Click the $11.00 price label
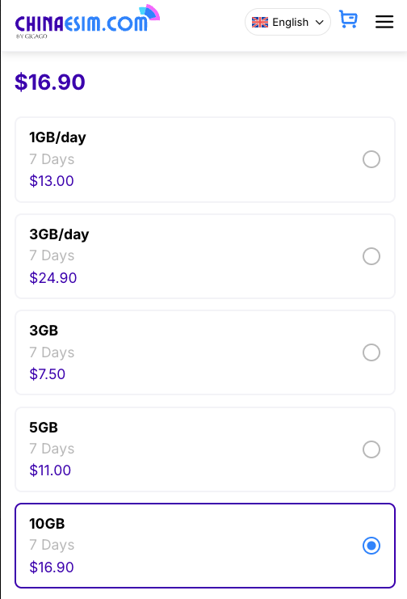Image resolution: width=407 pixels, height=599 pixels. tap(50, 470)
